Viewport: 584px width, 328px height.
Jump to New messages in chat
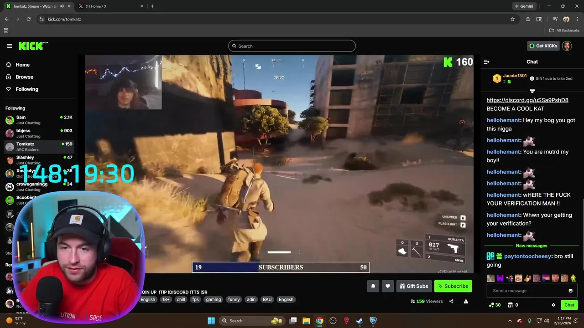tap(532, 246)
